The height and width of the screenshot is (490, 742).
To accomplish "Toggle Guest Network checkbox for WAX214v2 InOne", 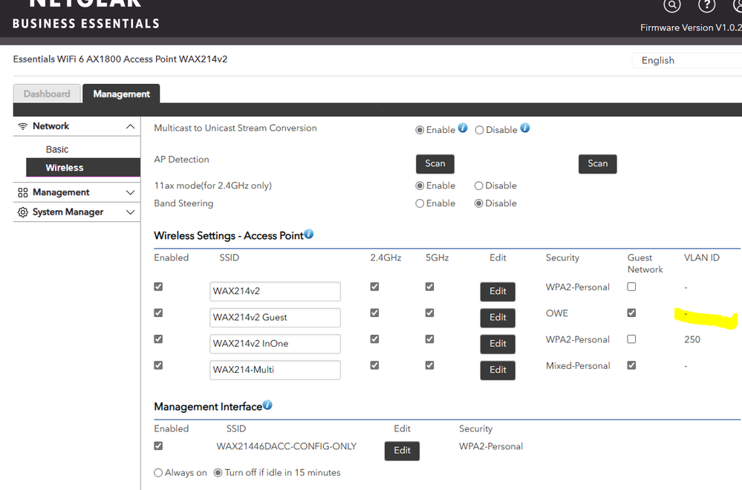I will tap(631, 339).
